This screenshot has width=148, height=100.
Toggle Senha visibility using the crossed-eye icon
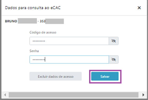click(114, 60)
